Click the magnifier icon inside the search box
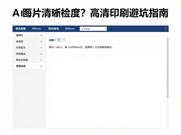Viewport: 181px width, 135px height. tap(82, 29)
